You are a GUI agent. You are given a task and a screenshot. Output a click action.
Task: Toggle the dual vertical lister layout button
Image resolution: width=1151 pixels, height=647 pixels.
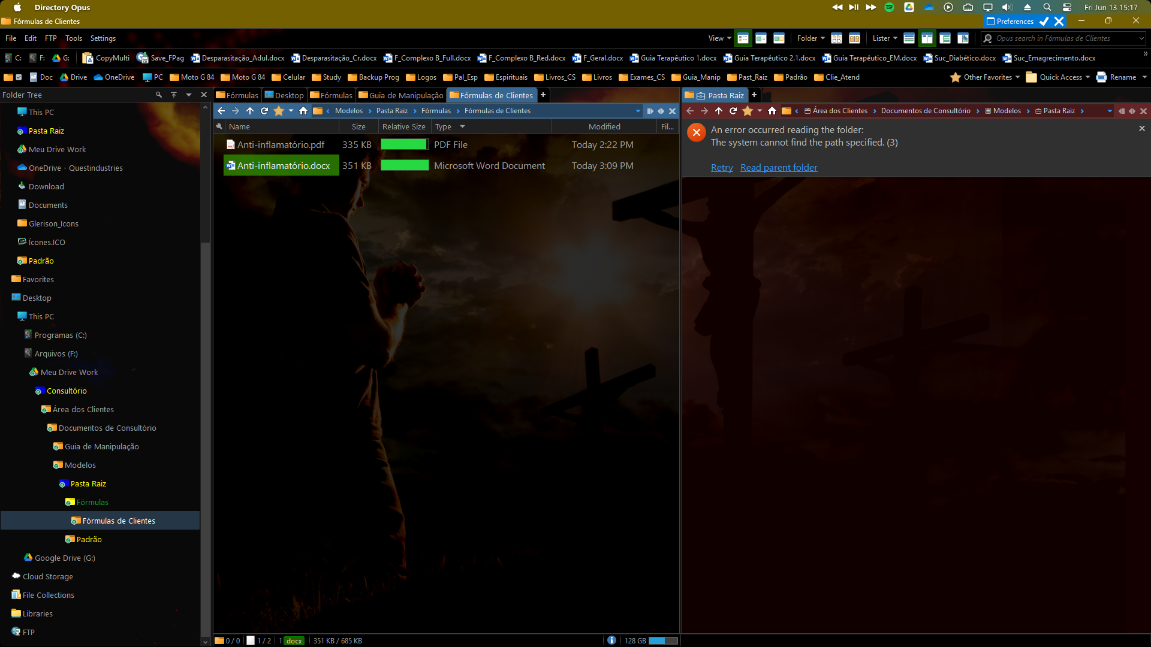click(927, 38)
